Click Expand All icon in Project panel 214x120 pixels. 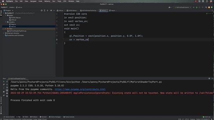coord(44,10)
